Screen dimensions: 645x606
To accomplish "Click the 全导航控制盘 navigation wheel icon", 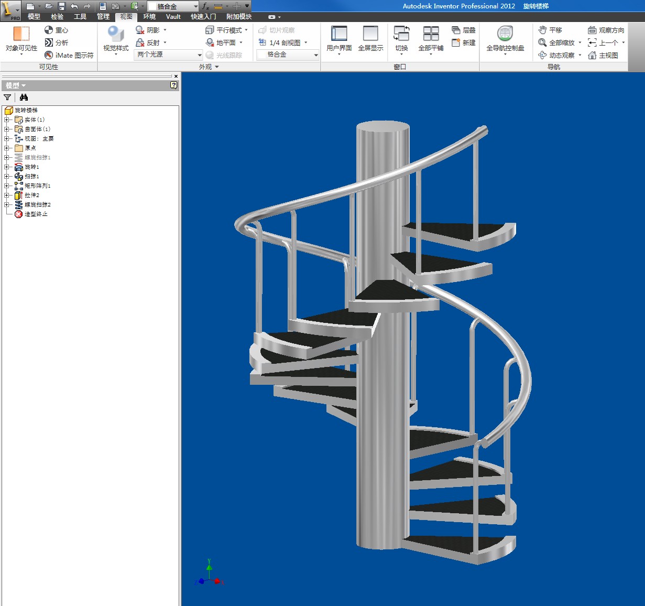I will coord(505,34).
